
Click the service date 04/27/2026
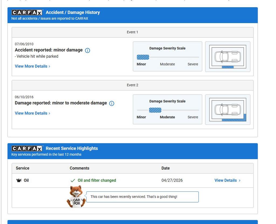click(x=172, y=180)
